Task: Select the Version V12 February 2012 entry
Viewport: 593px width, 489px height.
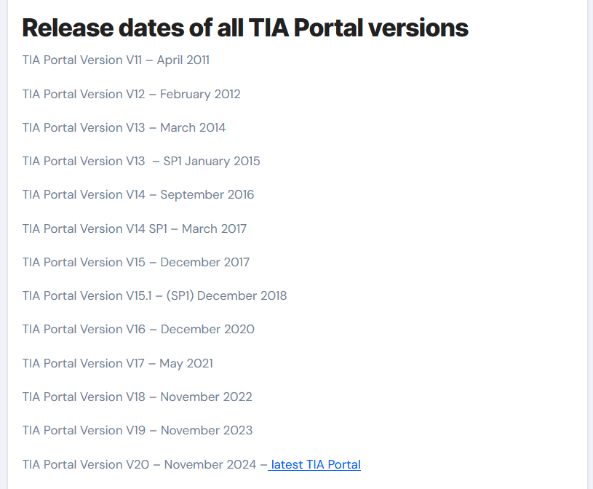Action: (x=131, y=94)
